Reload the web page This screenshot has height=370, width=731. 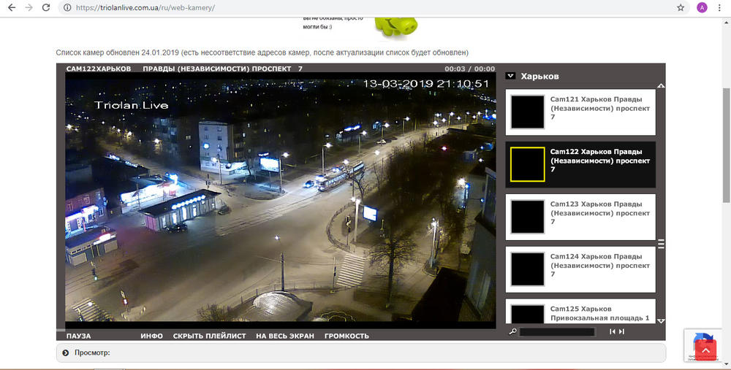45,7
